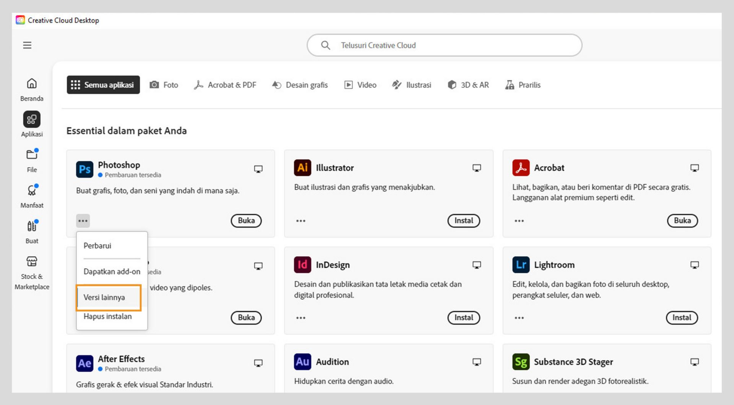Go to Beranda home icon
Viewport: 734px width, 405px height.
point(32,84)
